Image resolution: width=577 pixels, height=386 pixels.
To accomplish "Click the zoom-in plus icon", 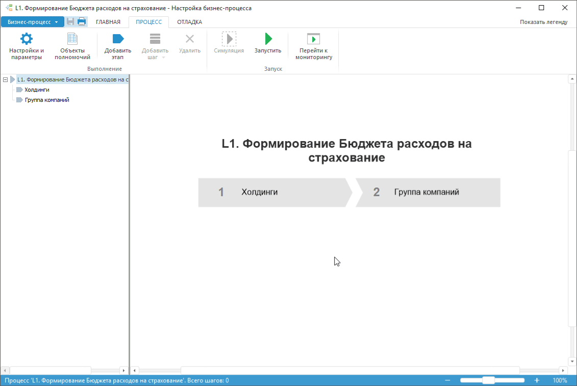I will [x=537, y=380].
